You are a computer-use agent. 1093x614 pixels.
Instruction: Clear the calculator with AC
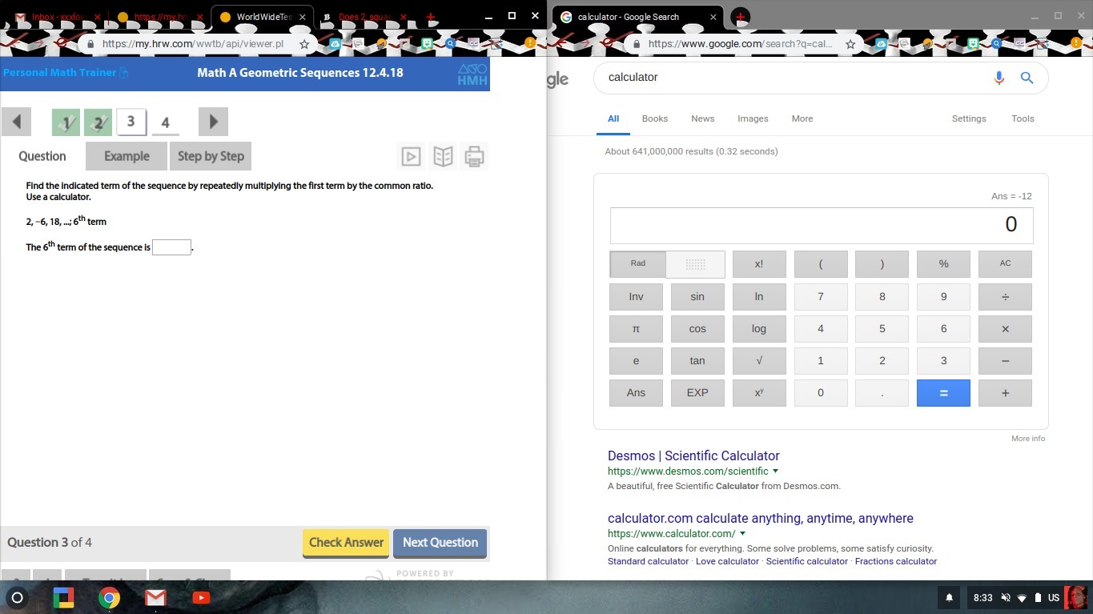(x=1005, y=263)
